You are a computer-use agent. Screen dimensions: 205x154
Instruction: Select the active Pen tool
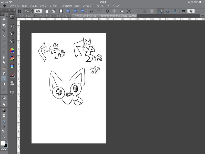click(x=4, y=79)
